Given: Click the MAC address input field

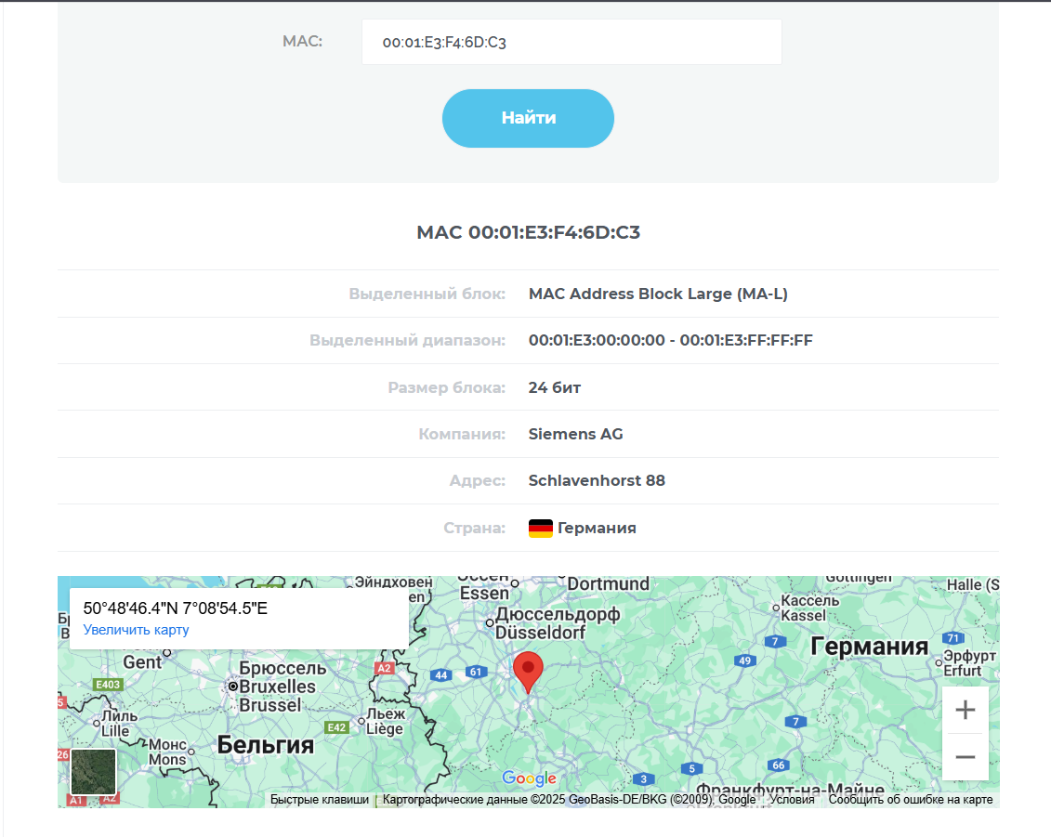Looking at the screenshot, I should [571, 42].
